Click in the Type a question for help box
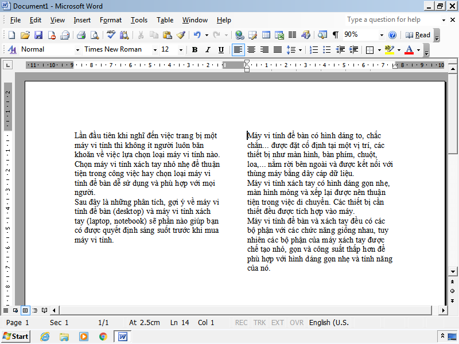This screenshot has height=344, width=459. pos(392,19)
